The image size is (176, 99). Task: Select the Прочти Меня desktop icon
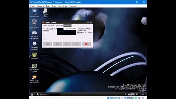click(45, 13)
